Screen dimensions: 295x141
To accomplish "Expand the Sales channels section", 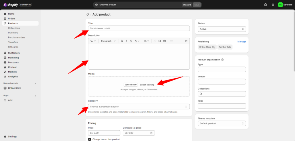I will click(x=35, y=83).
